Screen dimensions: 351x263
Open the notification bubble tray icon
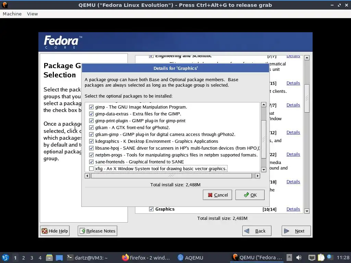[x=329, y=257]
